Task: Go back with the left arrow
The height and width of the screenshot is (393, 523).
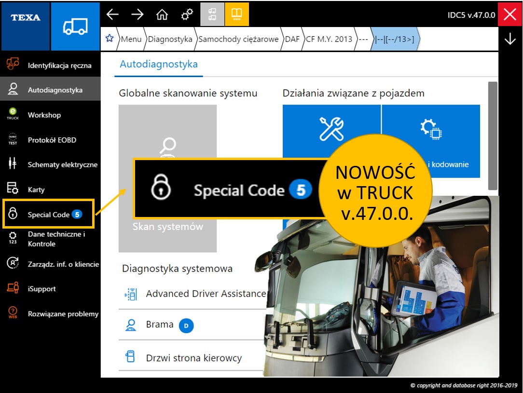Action: click(x=112, y=14)
